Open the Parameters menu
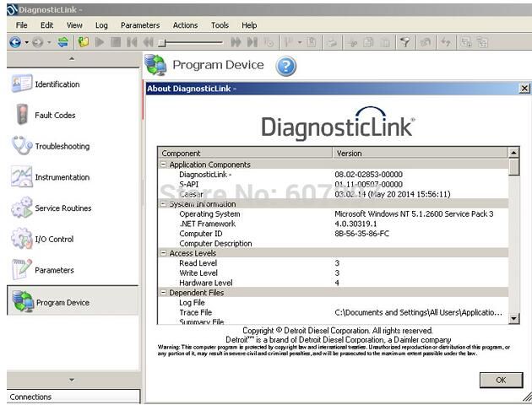 [x=139, y=25]
